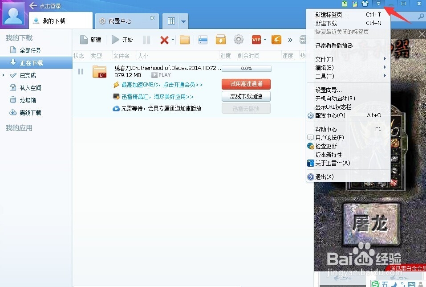Screen dimensions: 426x287
Task: Expand the 工具(T) submenu
Action: (348, 76)
